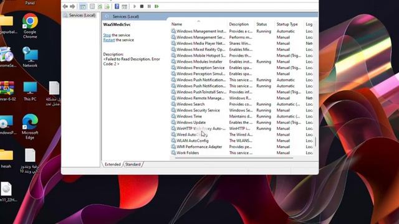This screenshot has height=224, width=399.
Task: Select Windows Mobile Hotspot S... service
Action: point(241,55)
